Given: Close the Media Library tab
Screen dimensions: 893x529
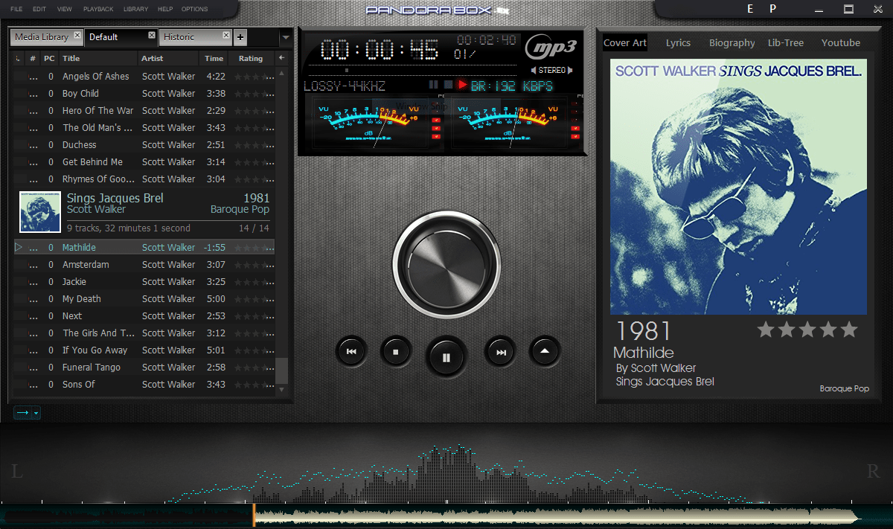Looking at the screenshot, I should pos(77,35).
